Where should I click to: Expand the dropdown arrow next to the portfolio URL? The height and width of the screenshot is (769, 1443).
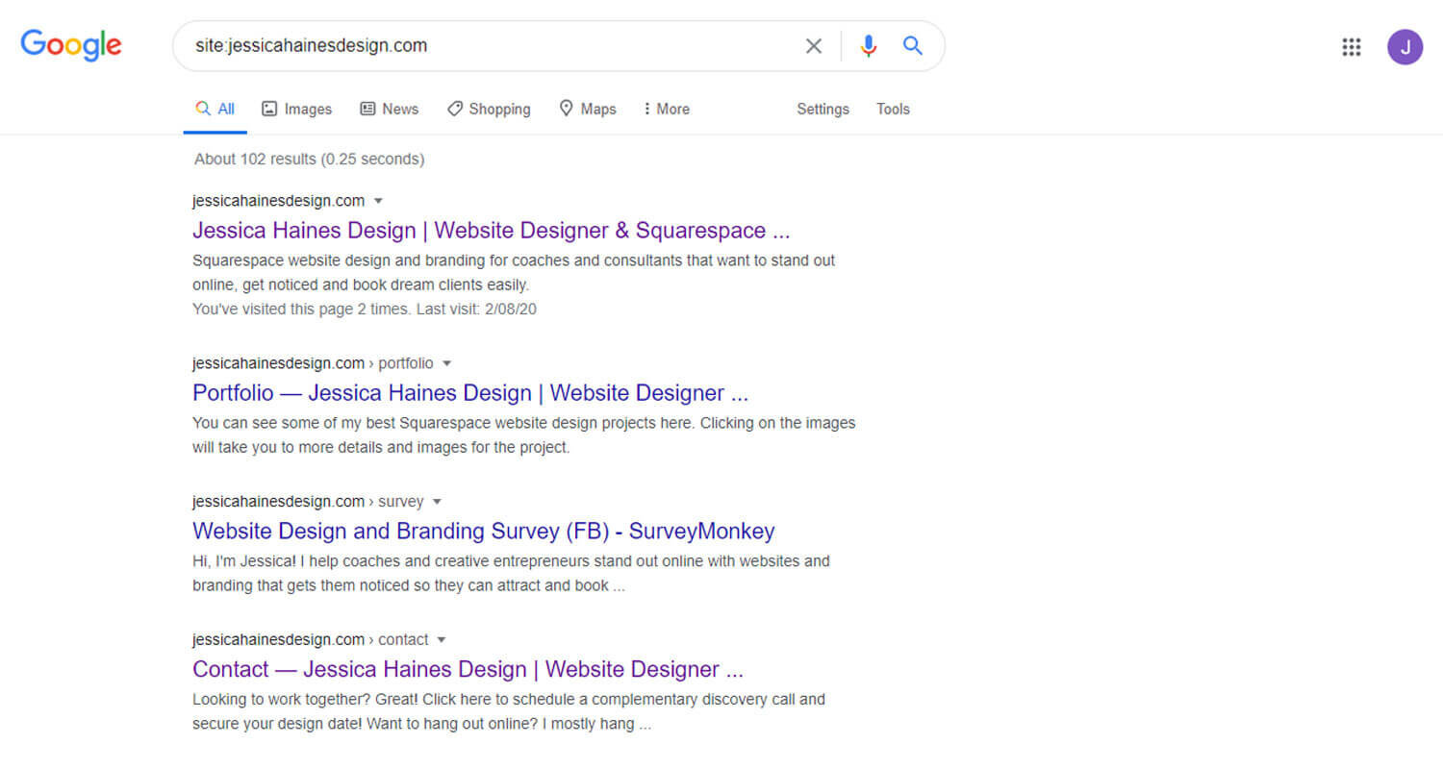446,363
